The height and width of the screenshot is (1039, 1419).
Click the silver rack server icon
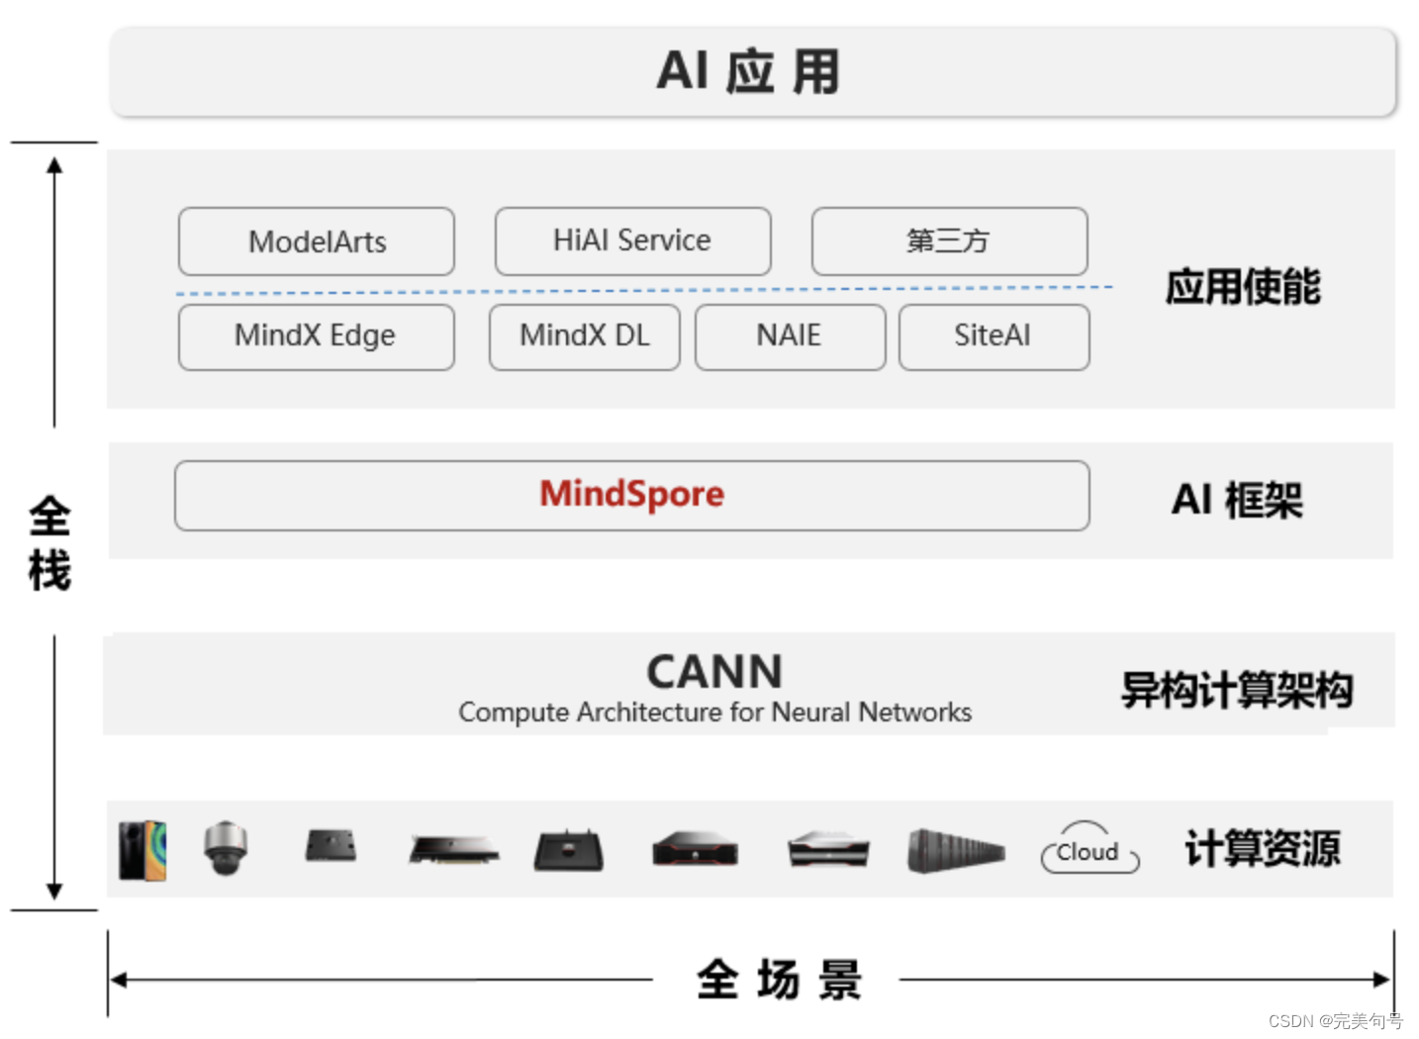(829, 850)
